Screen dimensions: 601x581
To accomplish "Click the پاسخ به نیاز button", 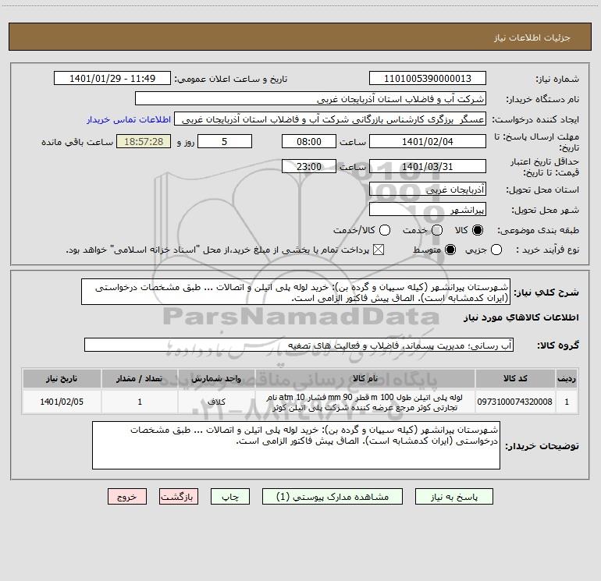I will click(454, 497).
